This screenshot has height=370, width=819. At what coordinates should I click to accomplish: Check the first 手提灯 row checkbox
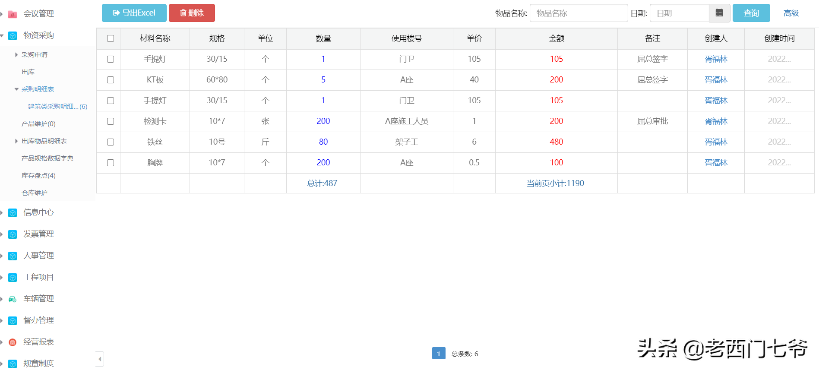[x=111, y=59]
